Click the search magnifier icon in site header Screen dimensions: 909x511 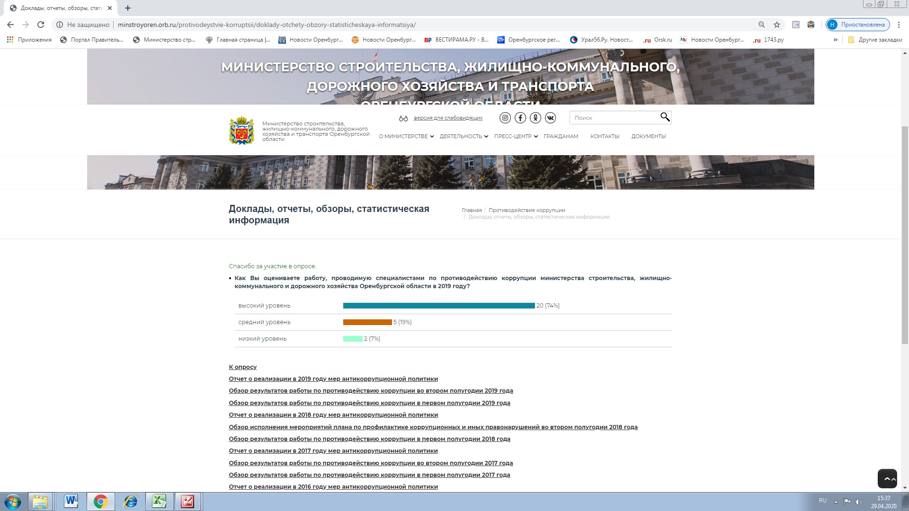[665, 117]
